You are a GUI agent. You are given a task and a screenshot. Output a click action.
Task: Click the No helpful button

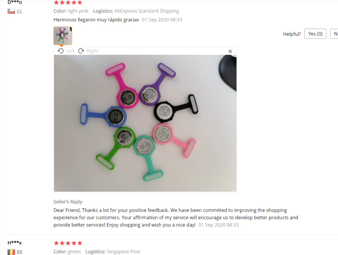334,34
